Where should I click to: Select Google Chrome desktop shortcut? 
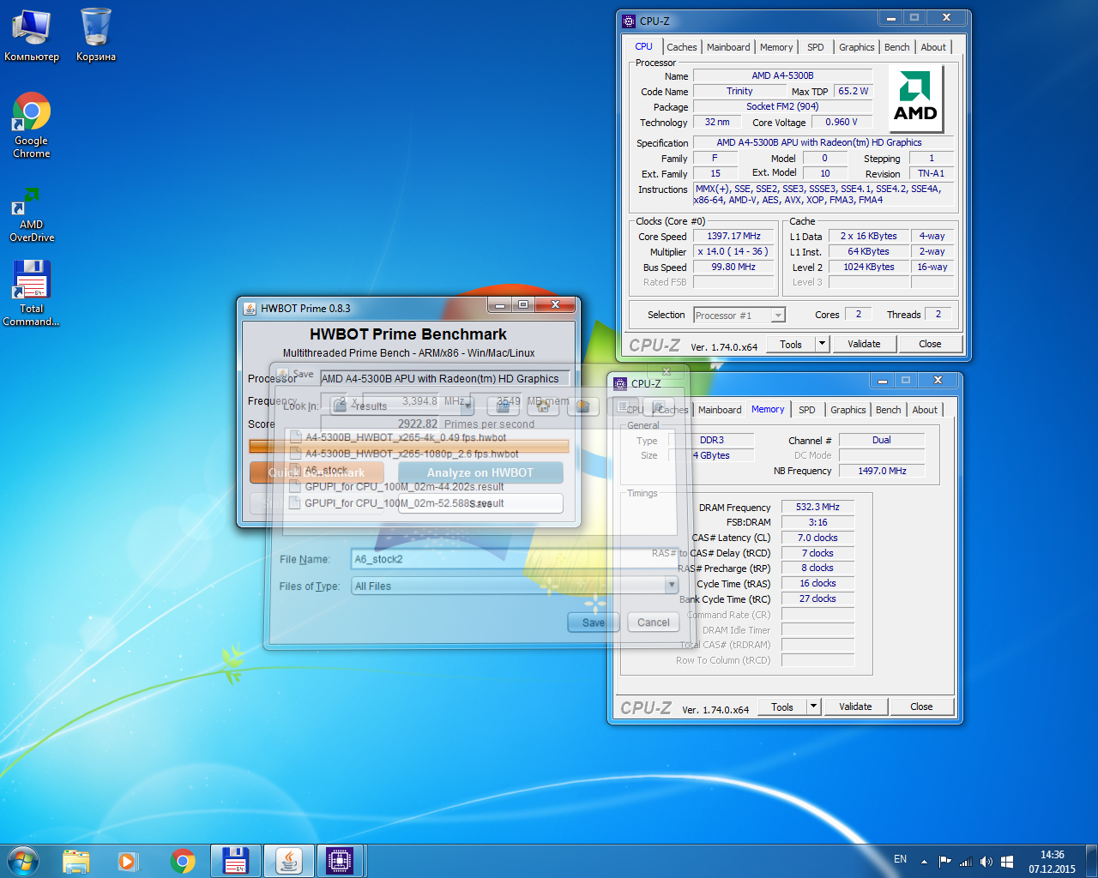coord(32,125)
